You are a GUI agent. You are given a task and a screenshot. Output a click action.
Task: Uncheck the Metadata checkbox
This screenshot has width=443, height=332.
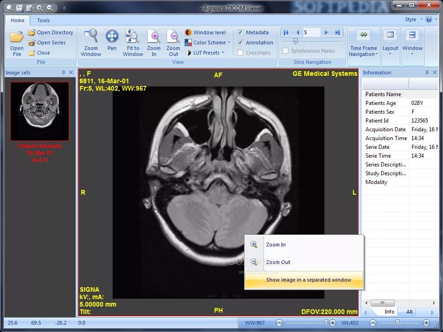pyautogui.click(x=240, y=32)
